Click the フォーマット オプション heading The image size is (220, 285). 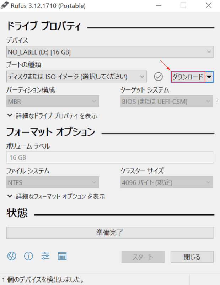(51, 132)
